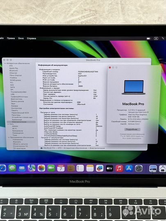The image size is (166, 221).
Task: Select Wi-Fi under Сеть
Action: 14,129
